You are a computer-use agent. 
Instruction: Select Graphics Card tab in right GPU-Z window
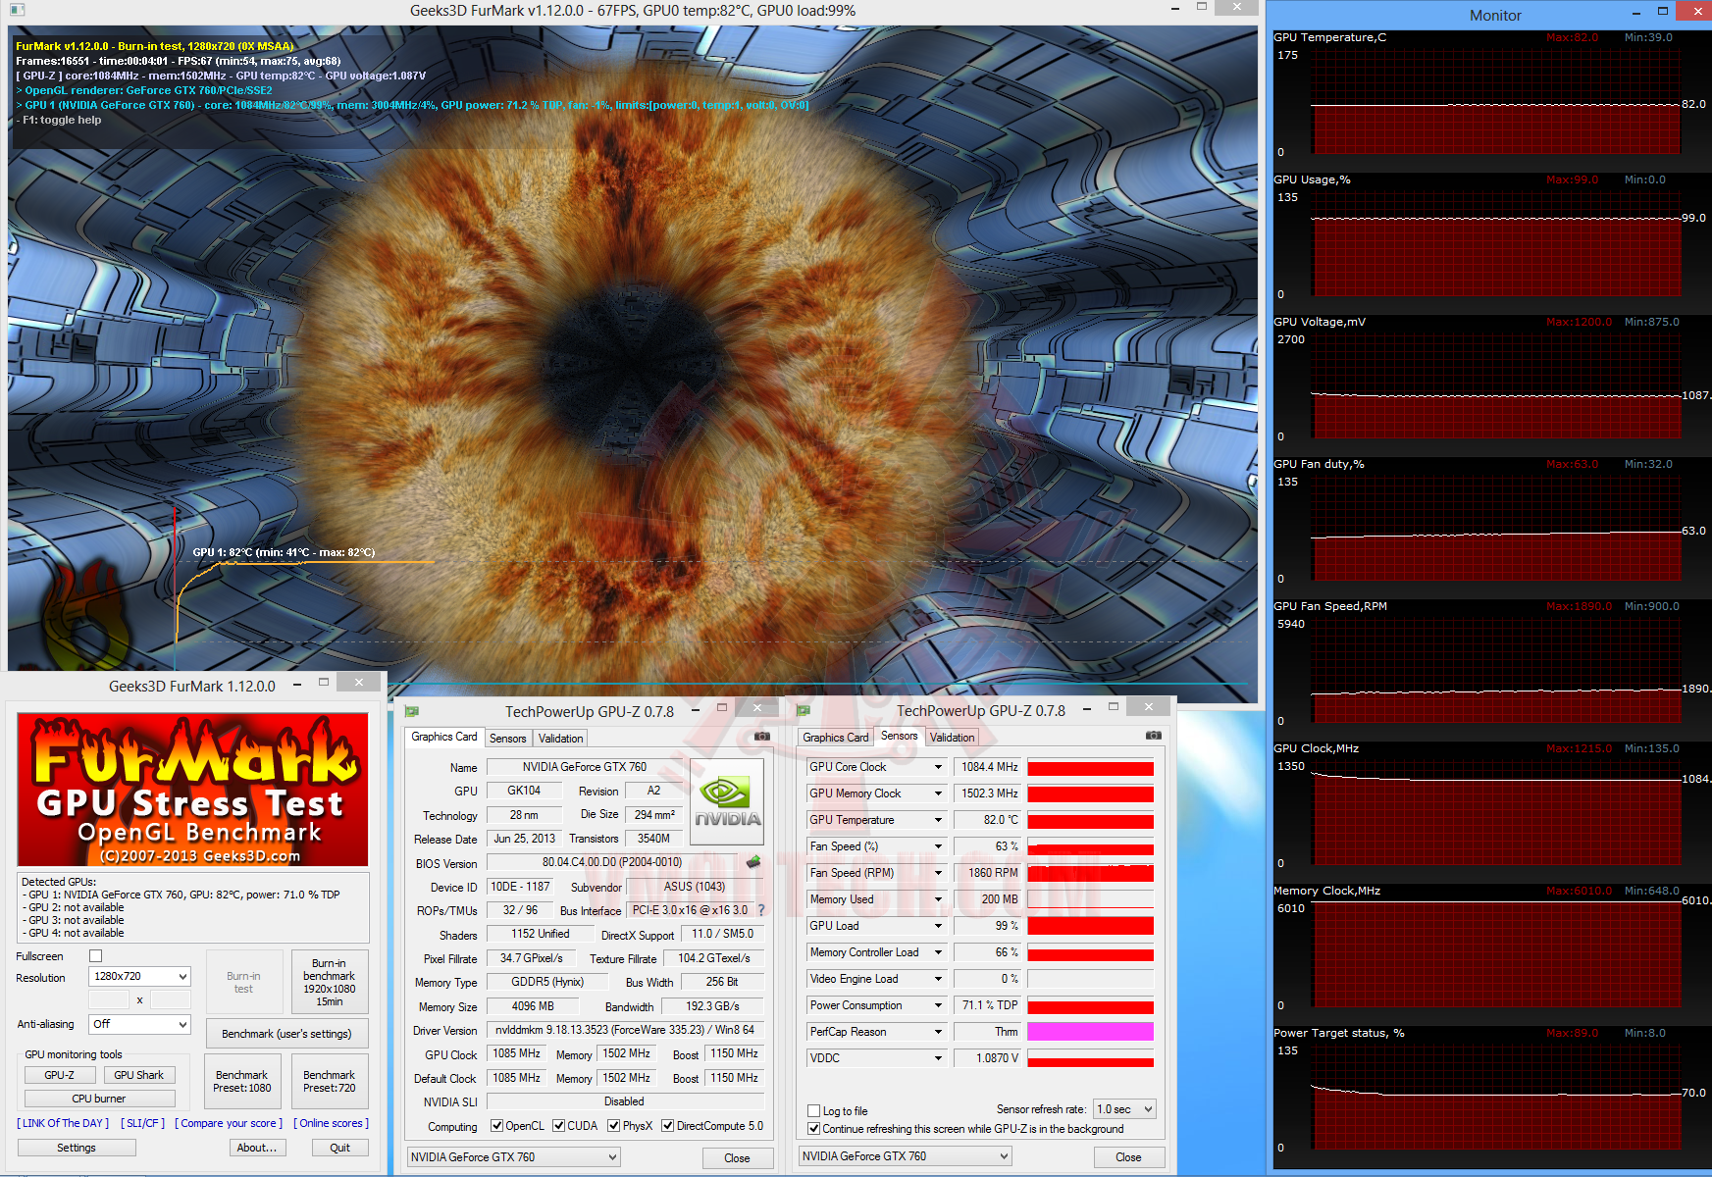836,738
